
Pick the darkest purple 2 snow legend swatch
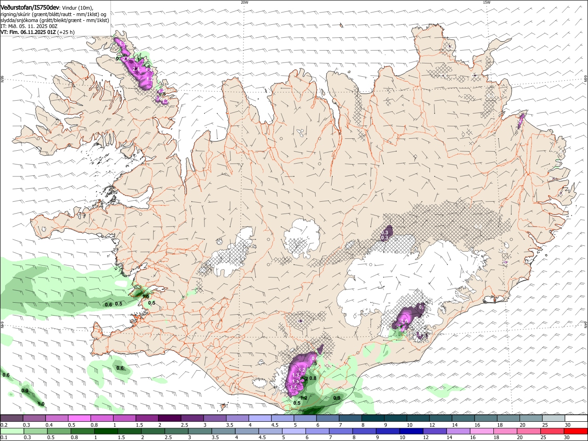point(170,418)
